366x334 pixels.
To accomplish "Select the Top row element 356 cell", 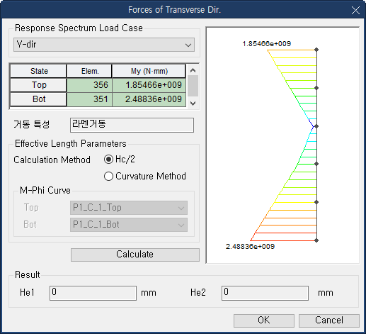I will click(89, 85).
